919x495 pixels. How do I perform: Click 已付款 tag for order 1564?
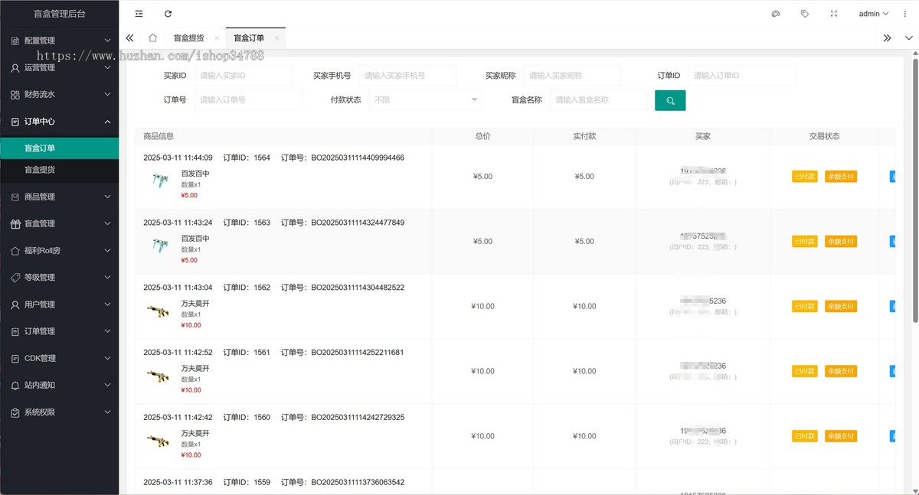pos(805,177)
